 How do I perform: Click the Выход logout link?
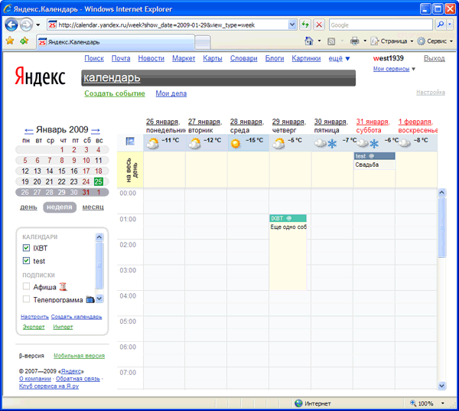tap(435, 59)
